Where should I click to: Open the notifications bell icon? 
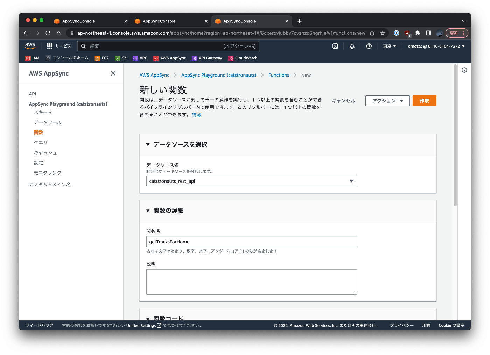coord(352,46)
